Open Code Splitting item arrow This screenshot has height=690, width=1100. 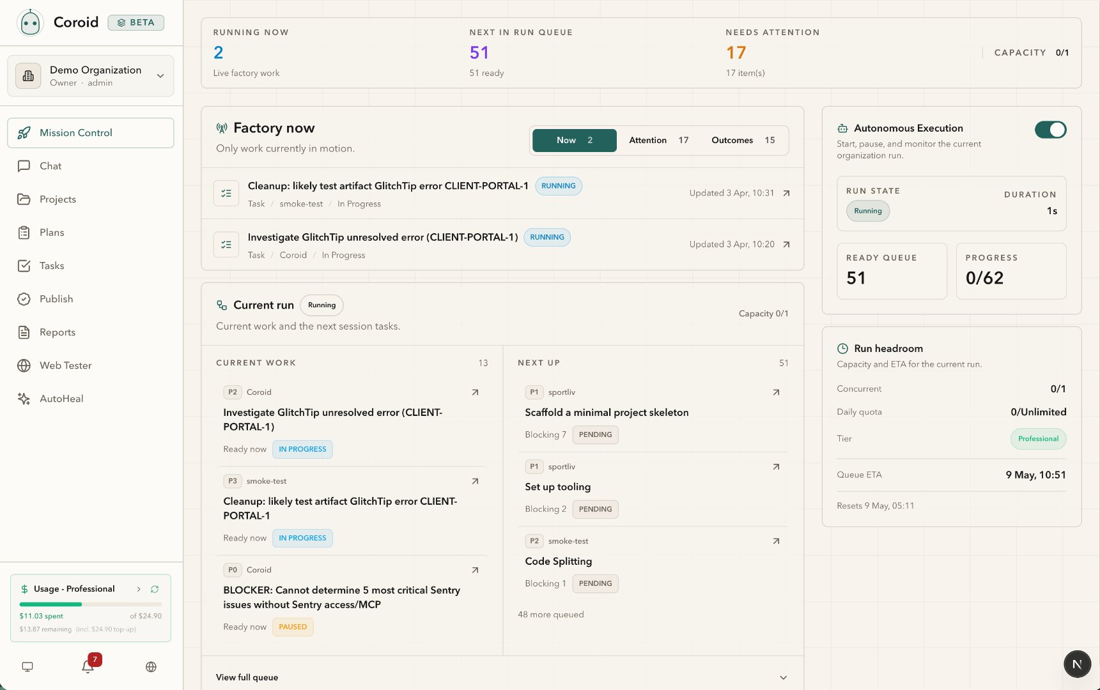click(x=776, y=541)
